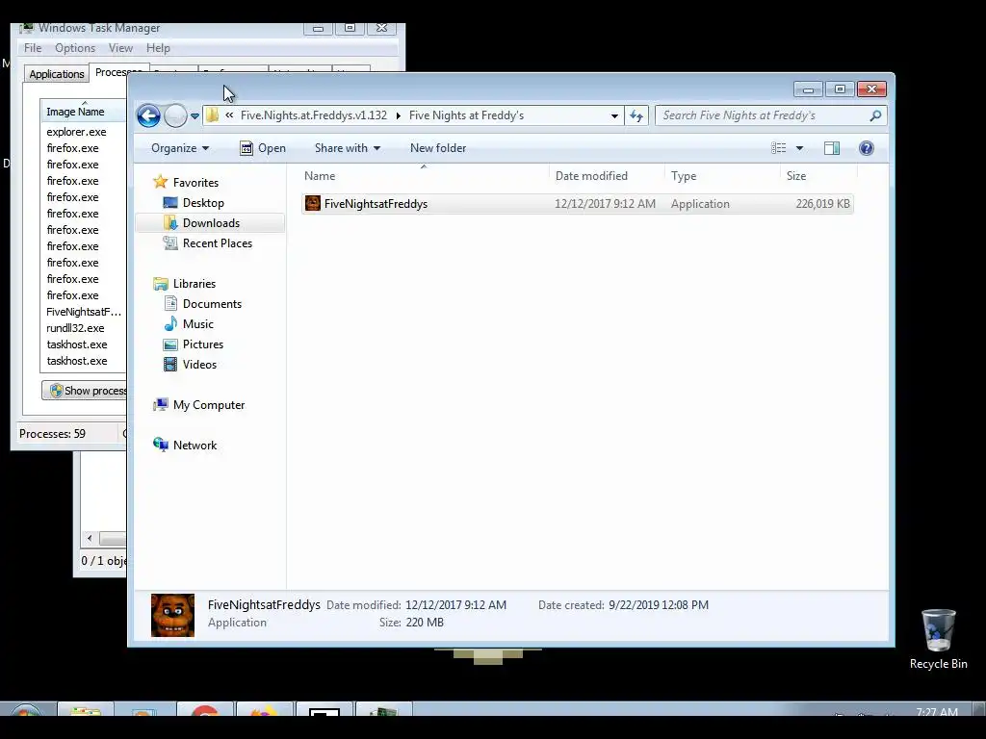Expand address bar history dropdown
This screenshot has height=739, width=986.
coord(614,115)
